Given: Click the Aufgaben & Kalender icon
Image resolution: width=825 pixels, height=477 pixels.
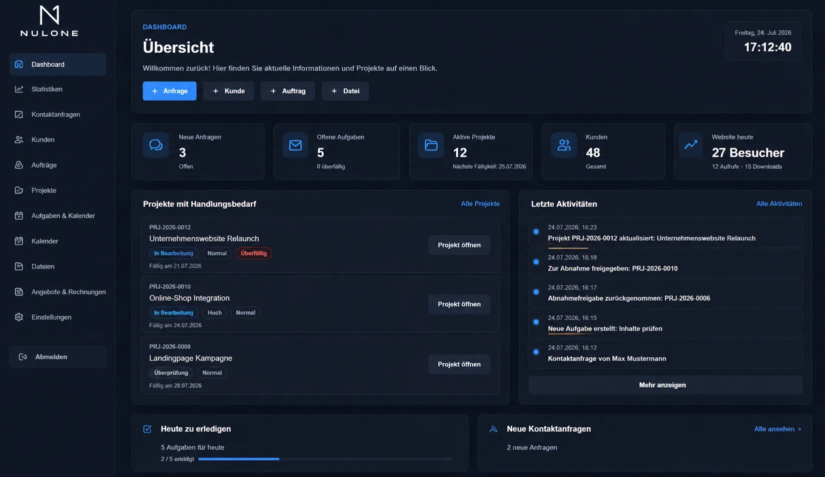Looking at the screenshot, I should tap(19, 215).
